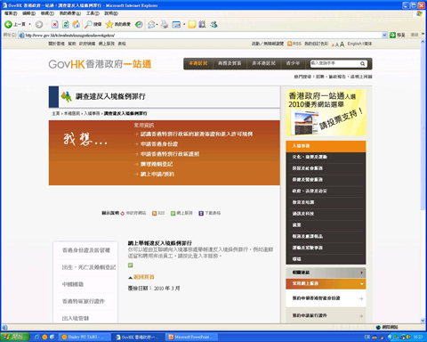Image resolution: width=427 pixels, height=342 pixels.
Task: Click the 辦理婚姻登記 link in orange banner
Action: (x=157, y=164)
